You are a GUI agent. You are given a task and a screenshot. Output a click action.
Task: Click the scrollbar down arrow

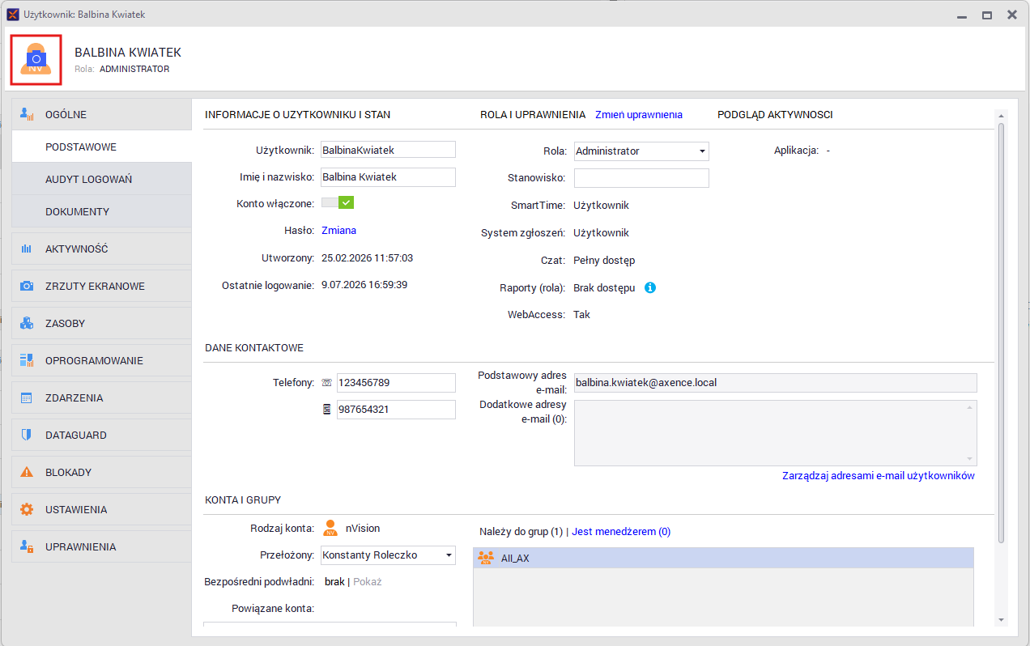tap(1002, 620)
